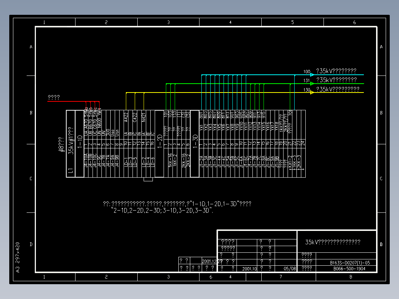Click the yellow arrowhead at wire 130
This screenshot has height=299, width=399.
coord(312,93)
